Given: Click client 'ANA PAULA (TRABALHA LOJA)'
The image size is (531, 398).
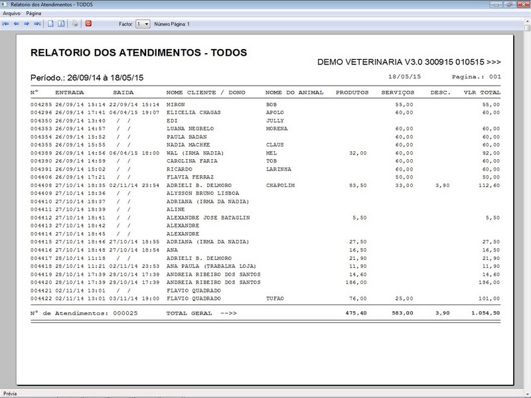Looking at the screenshot, I should [x=211, y=267].
